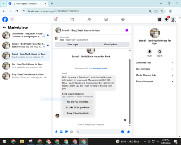Open the tab search dropdown arrow
The height and width of the screenshot is (145, 181).
click(4, 4)
